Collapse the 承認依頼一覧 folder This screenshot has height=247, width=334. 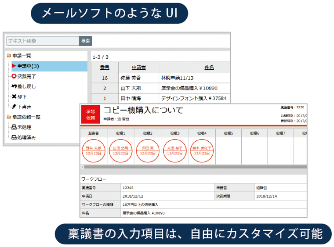9,117
